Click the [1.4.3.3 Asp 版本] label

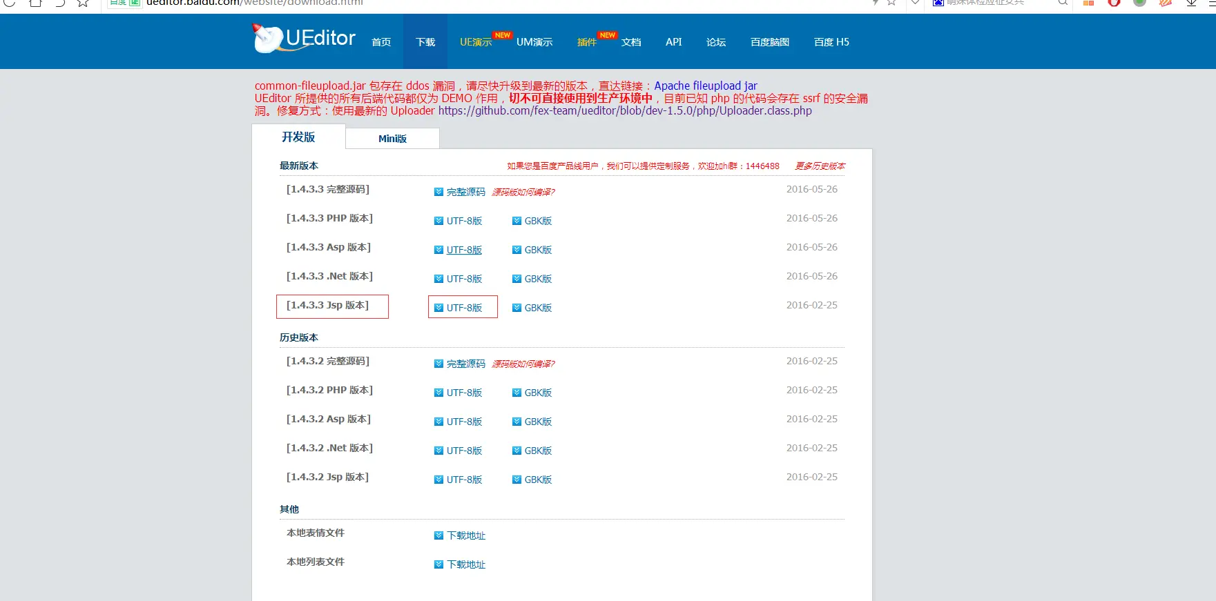[329, 247]
